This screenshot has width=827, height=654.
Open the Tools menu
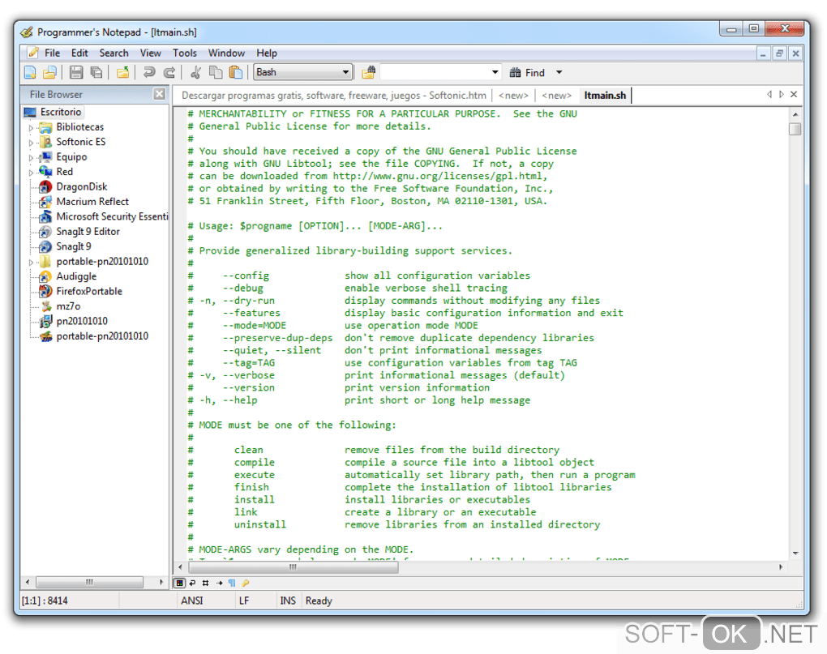[185, 53]
